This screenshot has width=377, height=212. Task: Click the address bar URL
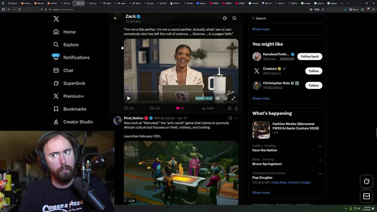coord(63,9)
